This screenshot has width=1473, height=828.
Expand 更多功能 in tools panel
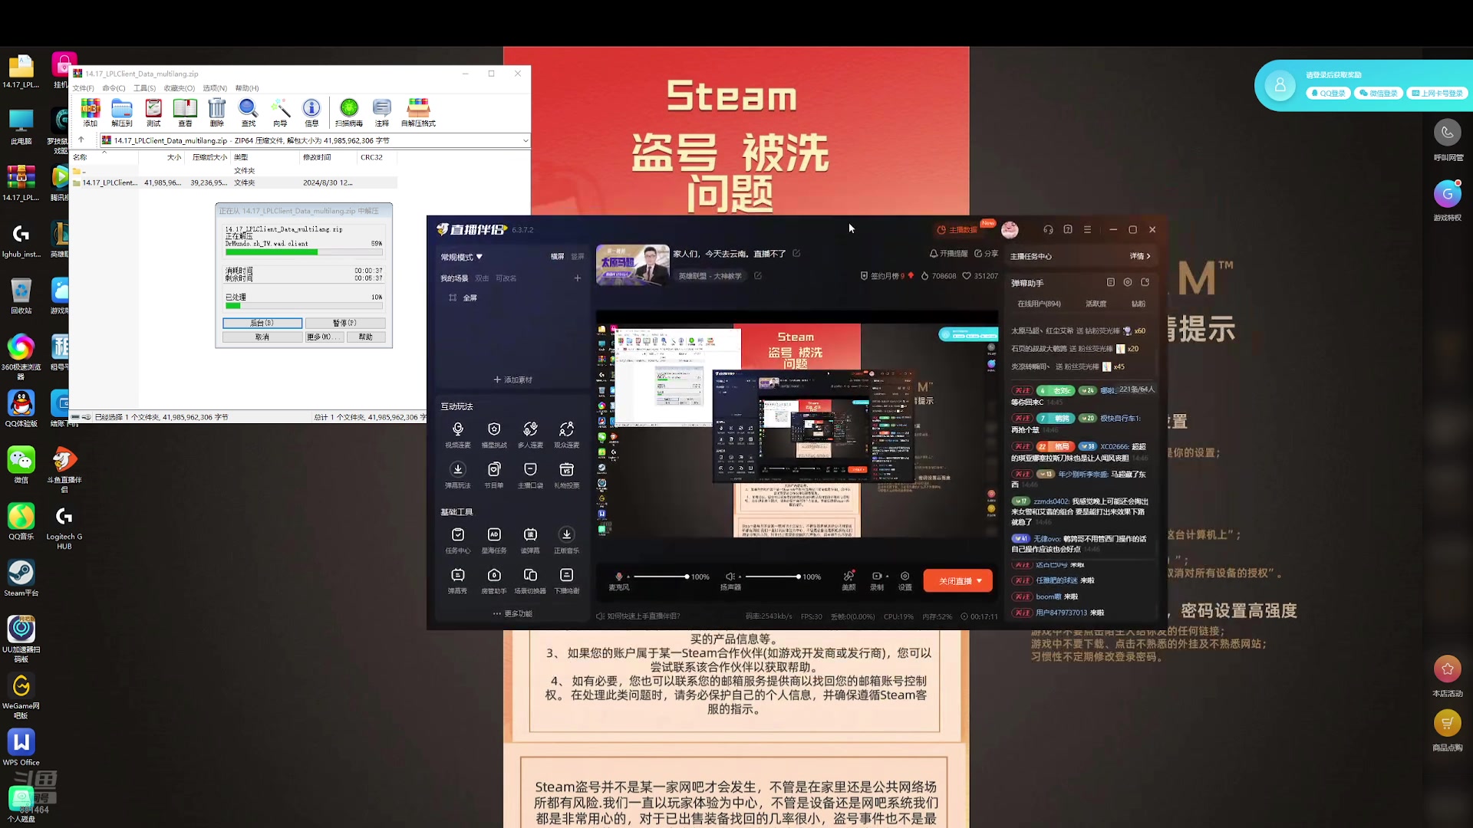[x=512, y=613]
